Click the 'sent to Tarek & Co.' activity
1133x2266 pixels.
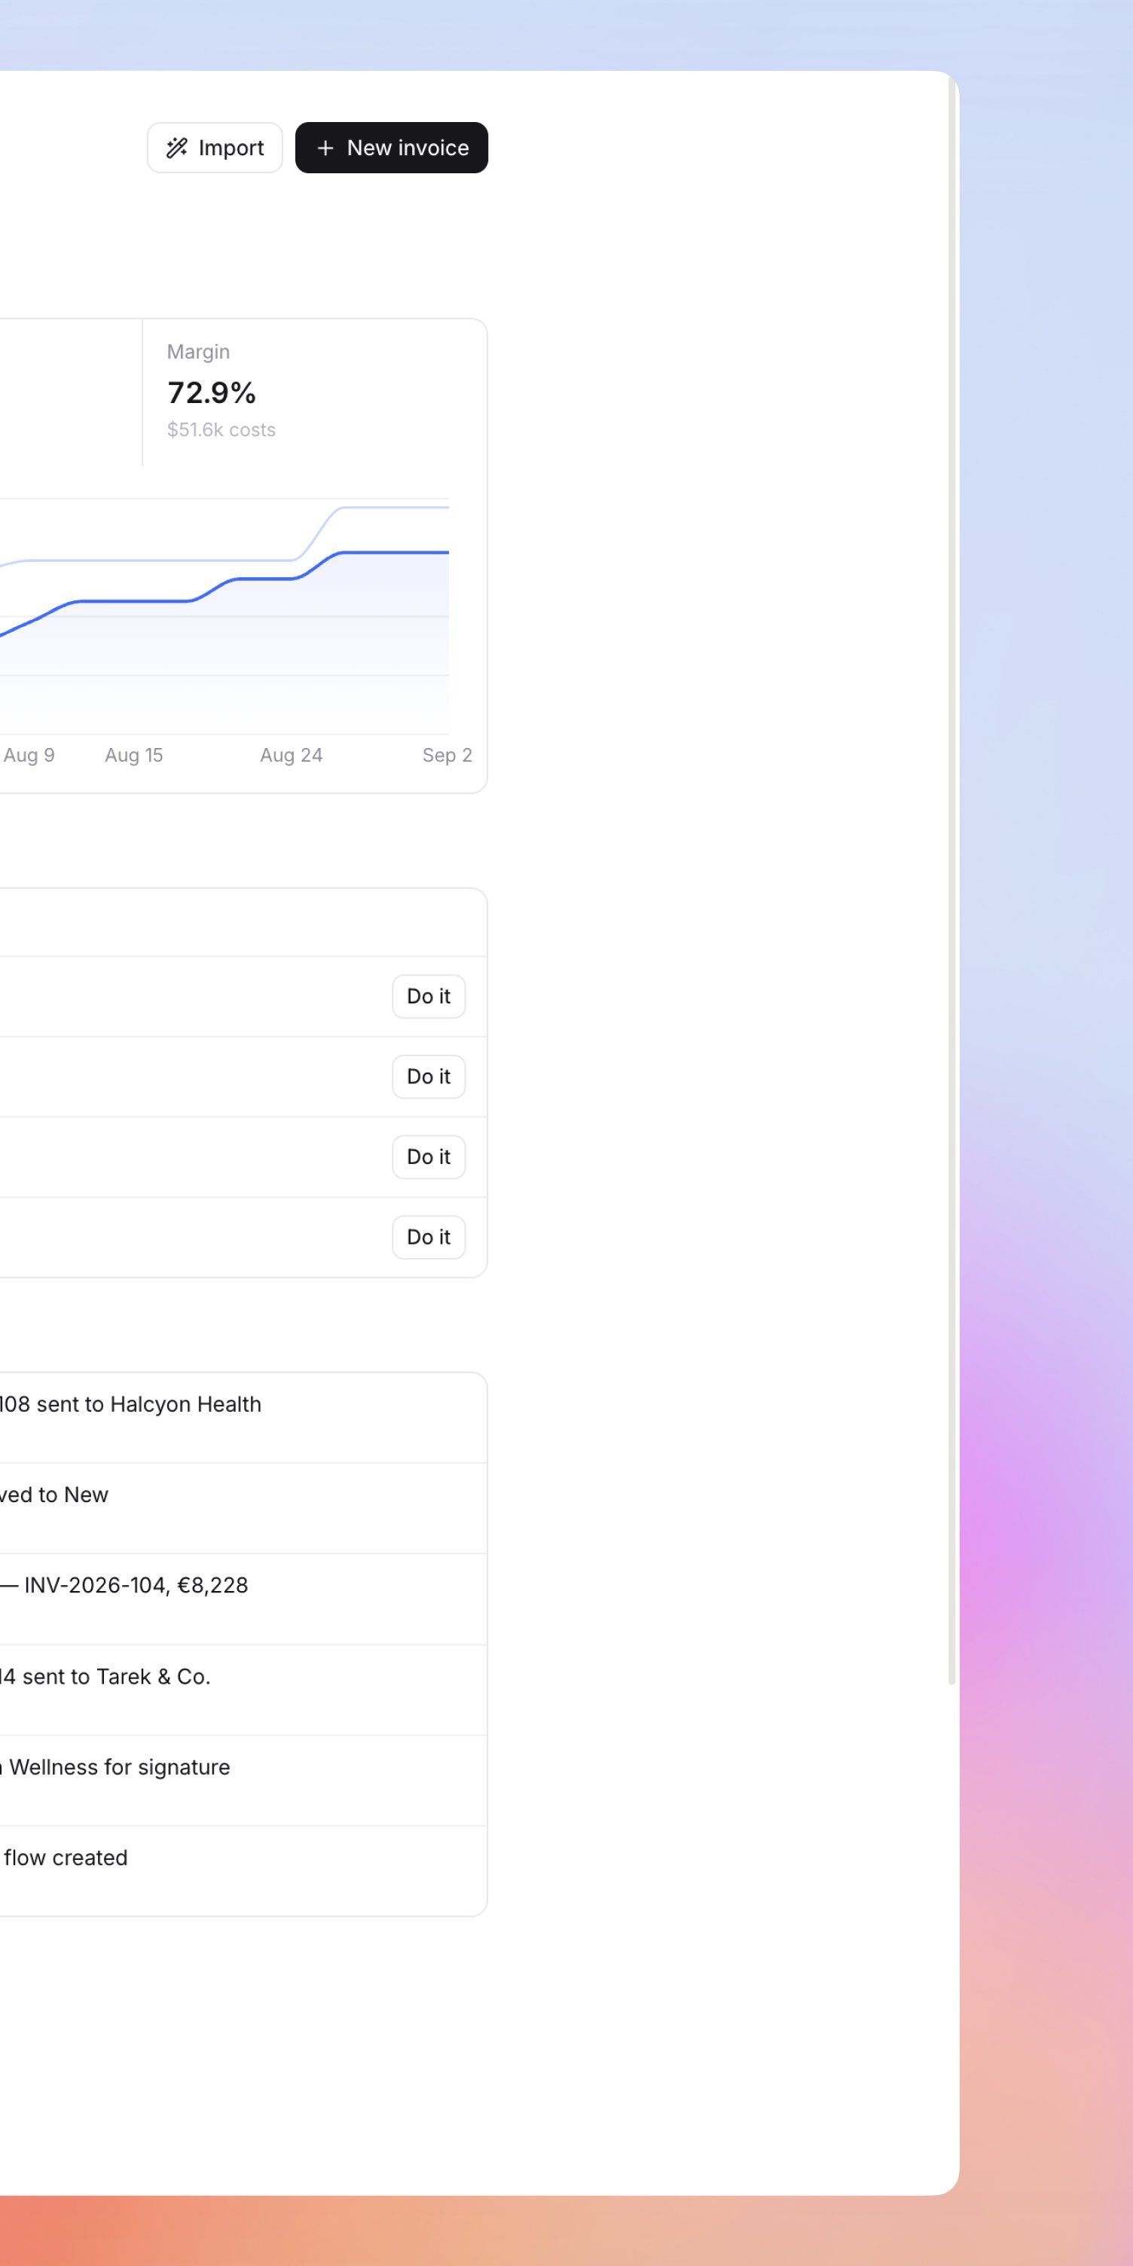coord(243,1690)
